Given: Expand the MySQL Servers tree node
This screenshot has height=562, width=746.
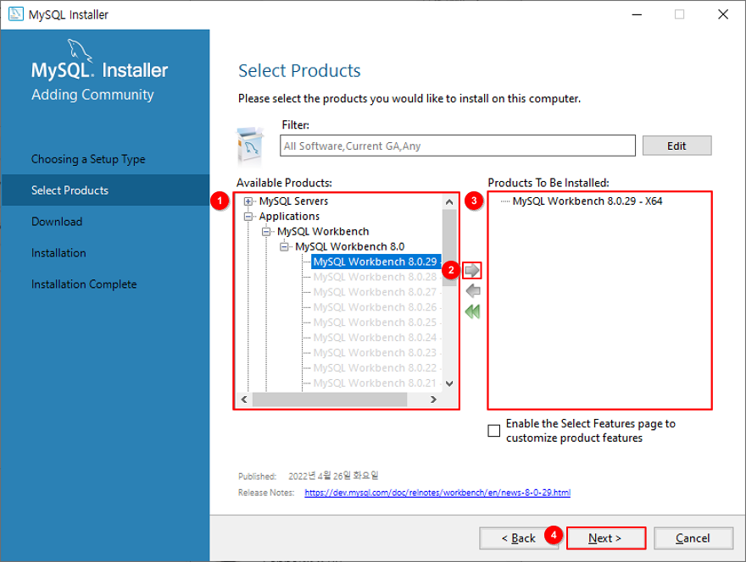Looking at the screenshot, I should pos(248,201).
